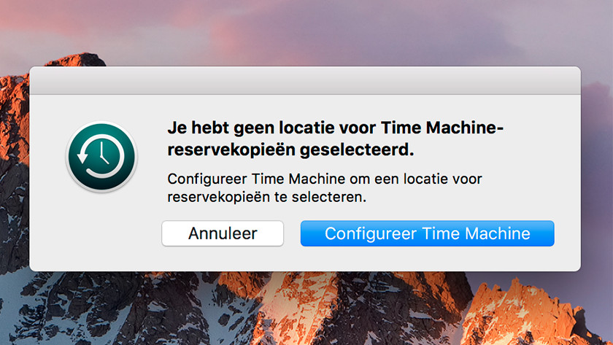The image size is (613, 345).
Task: Click 'Time Machine-' in the bold heading
Action: (x=444, y=129)
